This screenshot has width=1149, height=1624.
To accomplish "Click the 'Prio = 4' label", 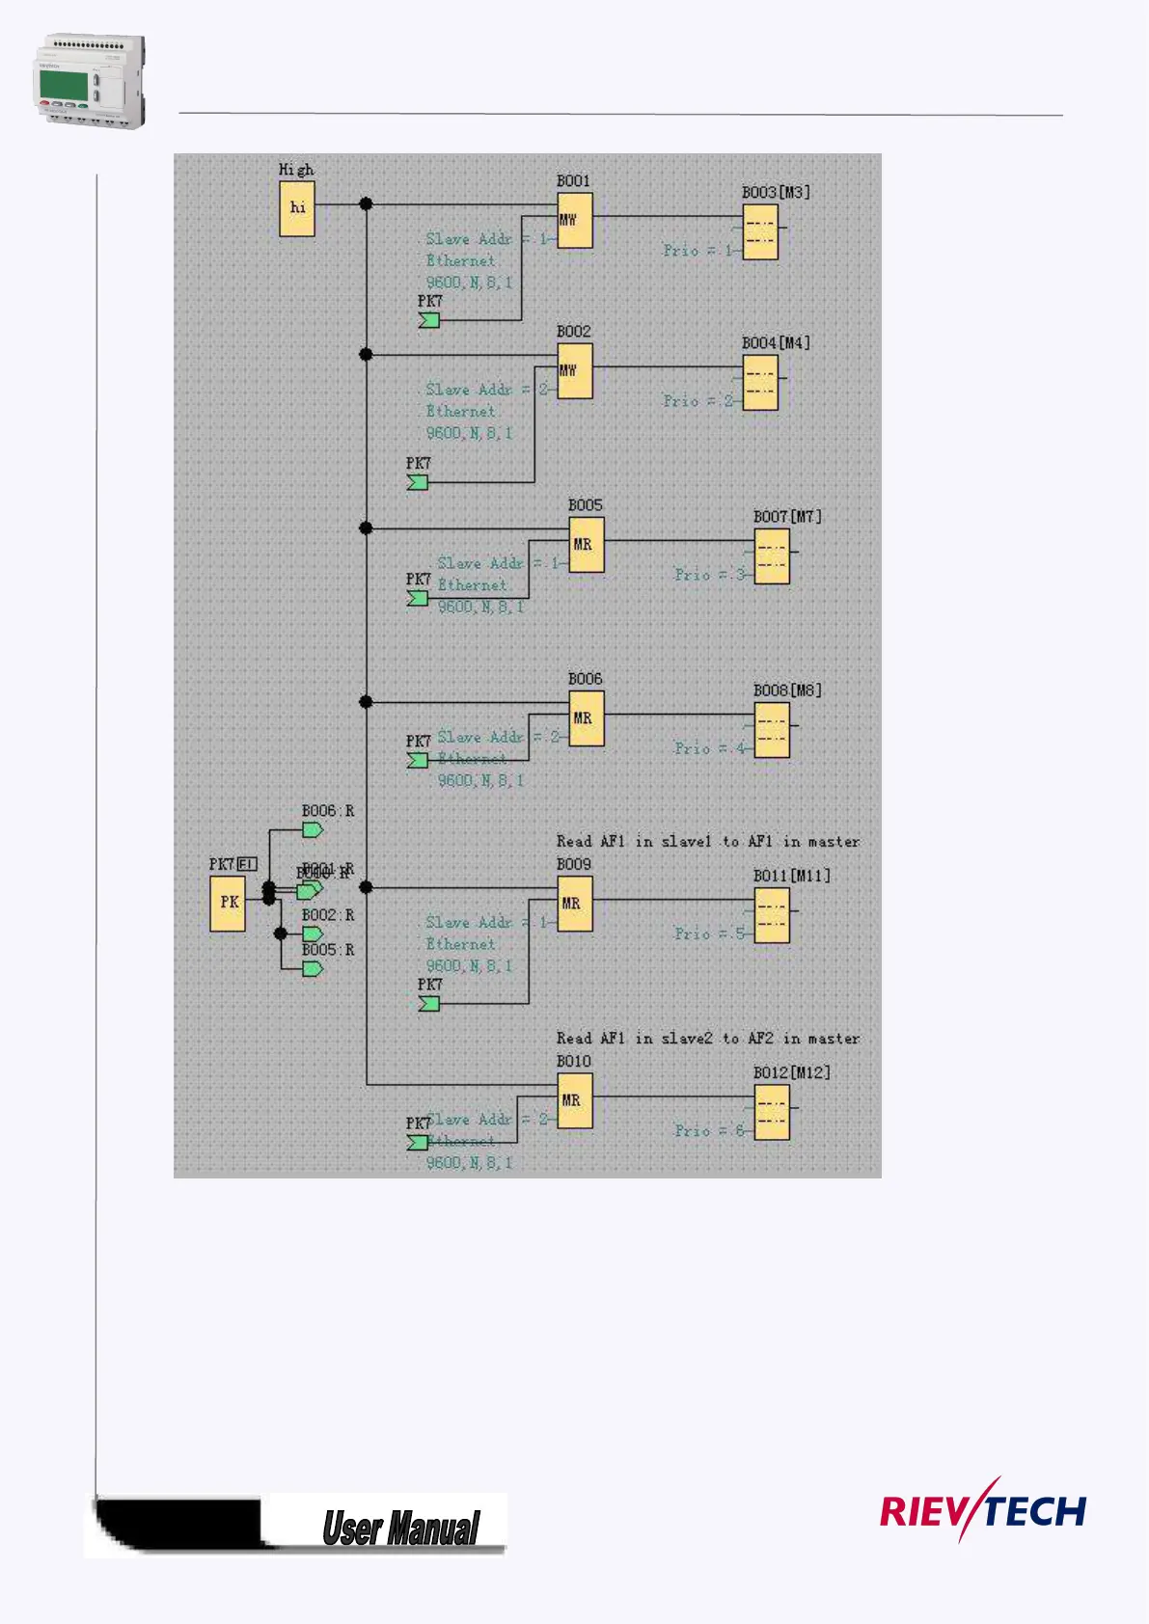I will click(710, 748).
